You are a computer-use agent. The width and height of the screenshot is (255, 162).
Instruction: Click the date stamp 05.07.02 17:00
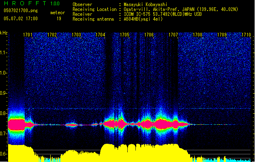[x=21, y=19]
